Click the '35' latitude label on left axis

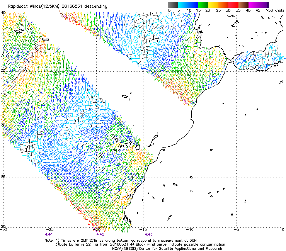[x=3, y=70]
